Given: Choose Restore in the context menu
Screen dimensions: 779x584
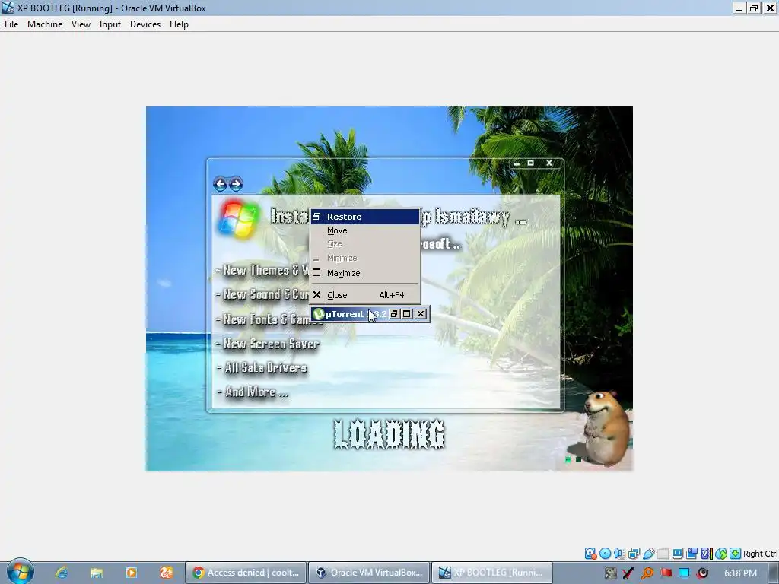Looking at the screenshot, I should (x=365, y=217).
